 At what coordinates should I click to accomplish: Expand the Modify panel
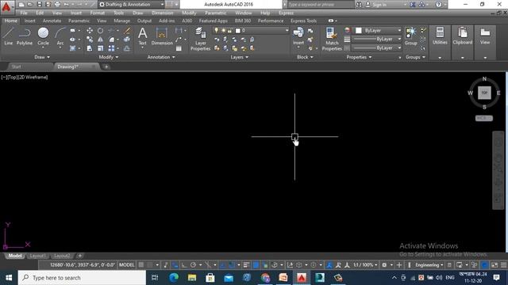pyautogui.click(x=109, y=57)
